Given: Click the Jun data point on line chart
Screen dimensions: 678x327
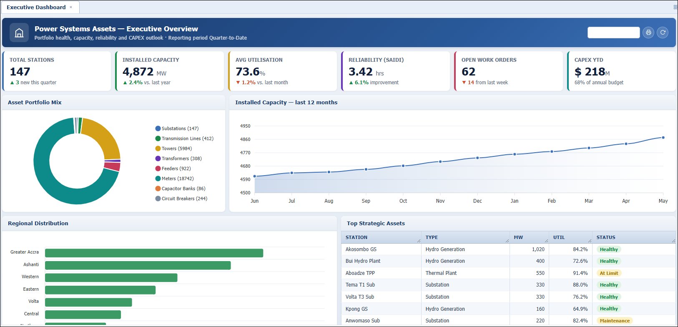Looking at the screenshot, I should pyautogui.click(x=255, y=176).
